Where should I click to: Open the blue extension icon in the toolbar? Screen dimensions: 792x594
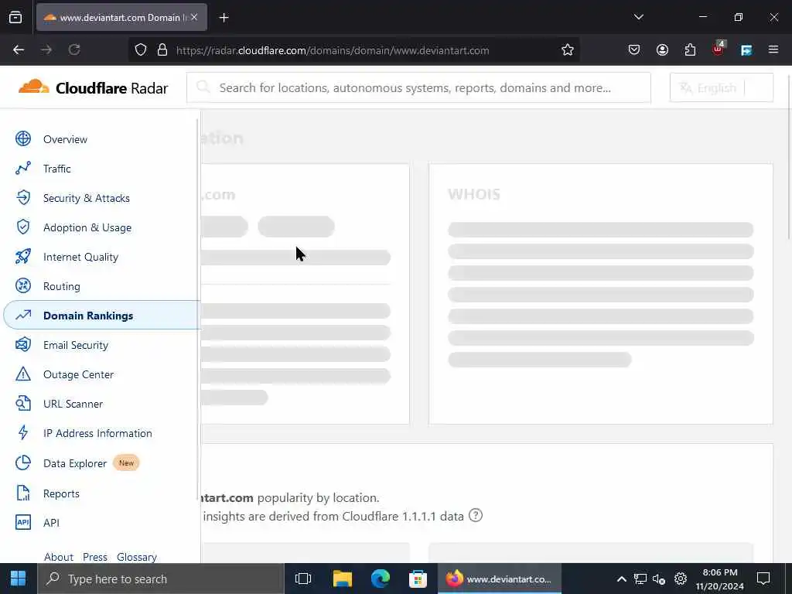pos(746,50)
